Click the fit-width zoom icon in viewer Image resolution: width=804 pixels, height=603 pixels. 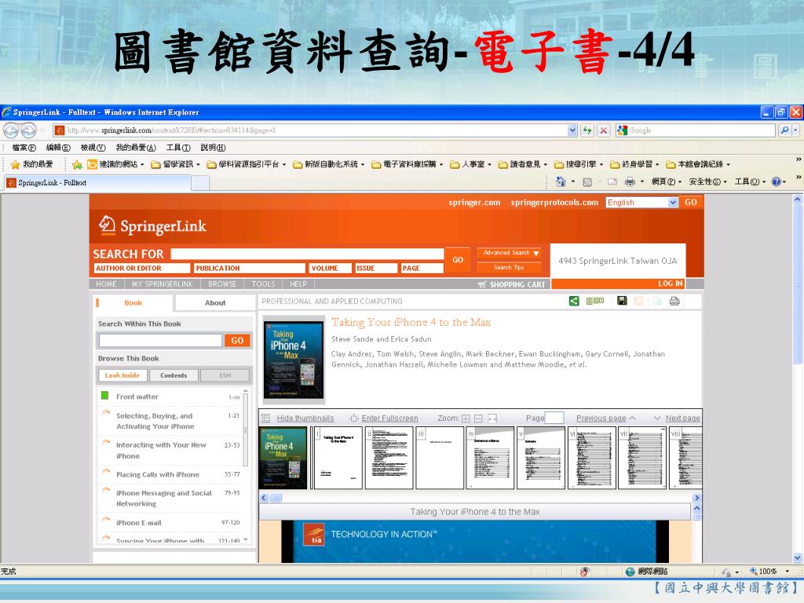492,418
